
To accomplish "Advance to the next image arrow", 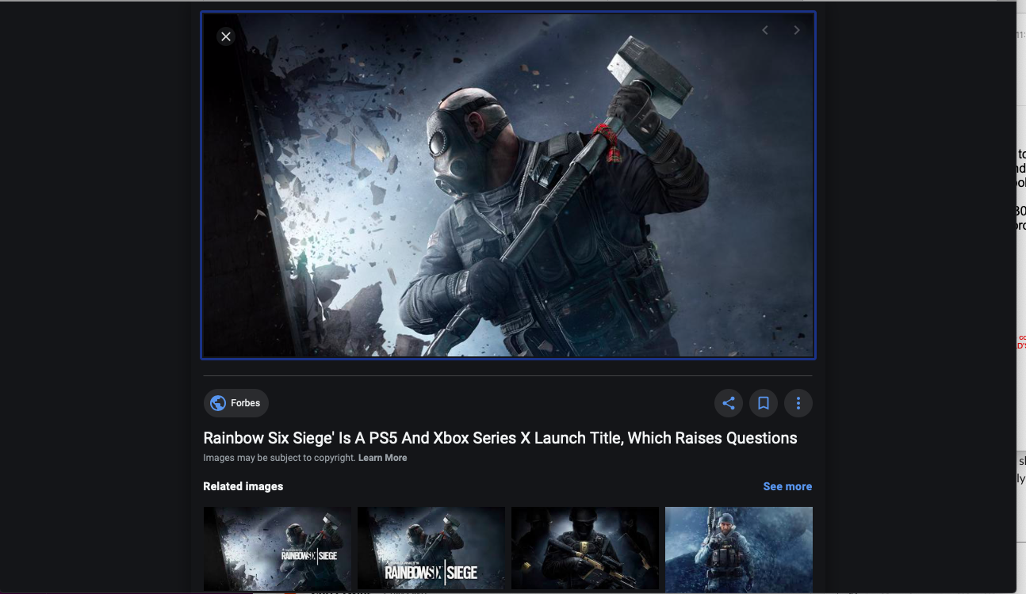I will click(797, 30).
